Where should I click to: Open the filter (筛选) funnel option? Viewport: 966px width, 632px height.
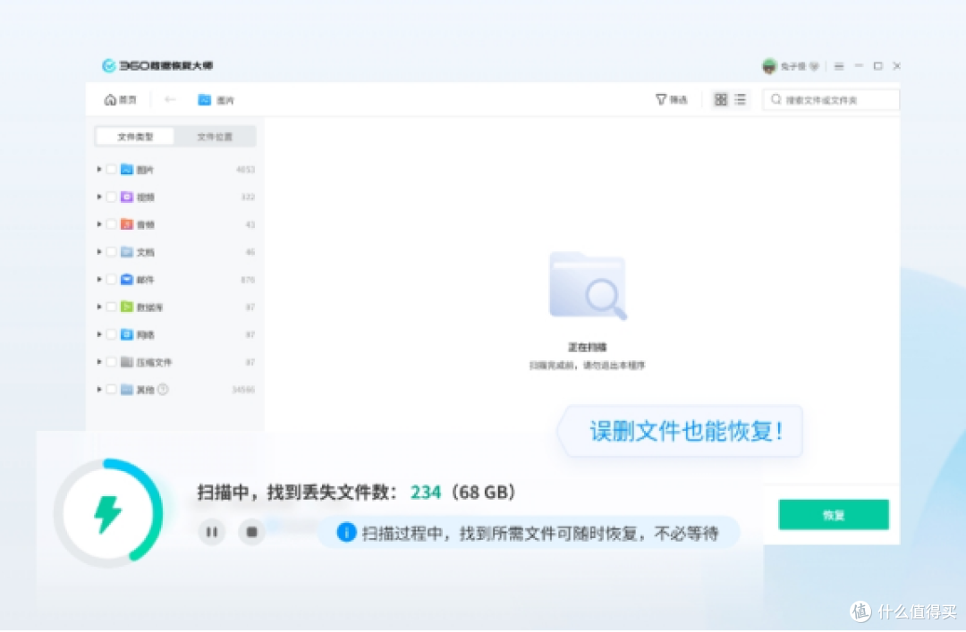[x=671, y=99]
